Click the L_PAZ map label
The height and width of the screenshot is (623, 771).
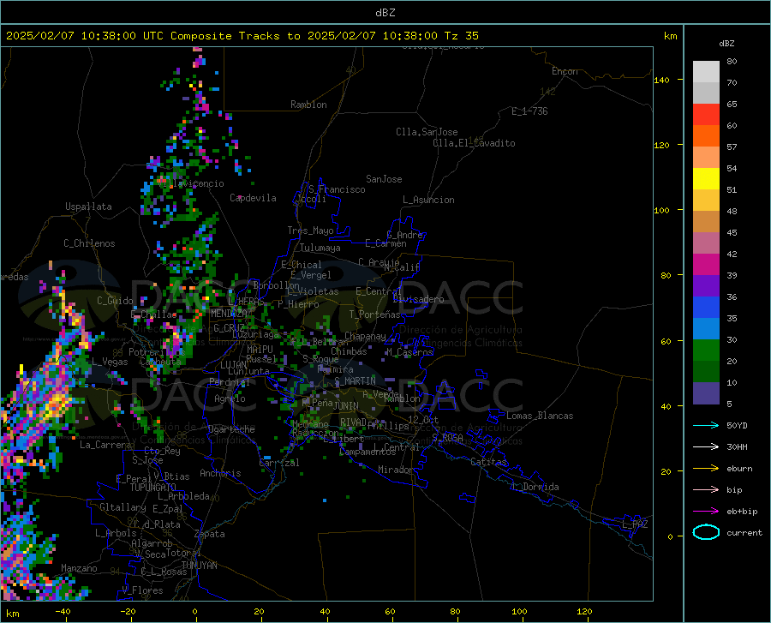[x=635, y=524]
